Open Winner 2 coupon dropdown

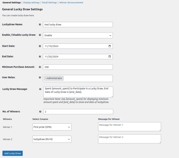tap(52, 139)
